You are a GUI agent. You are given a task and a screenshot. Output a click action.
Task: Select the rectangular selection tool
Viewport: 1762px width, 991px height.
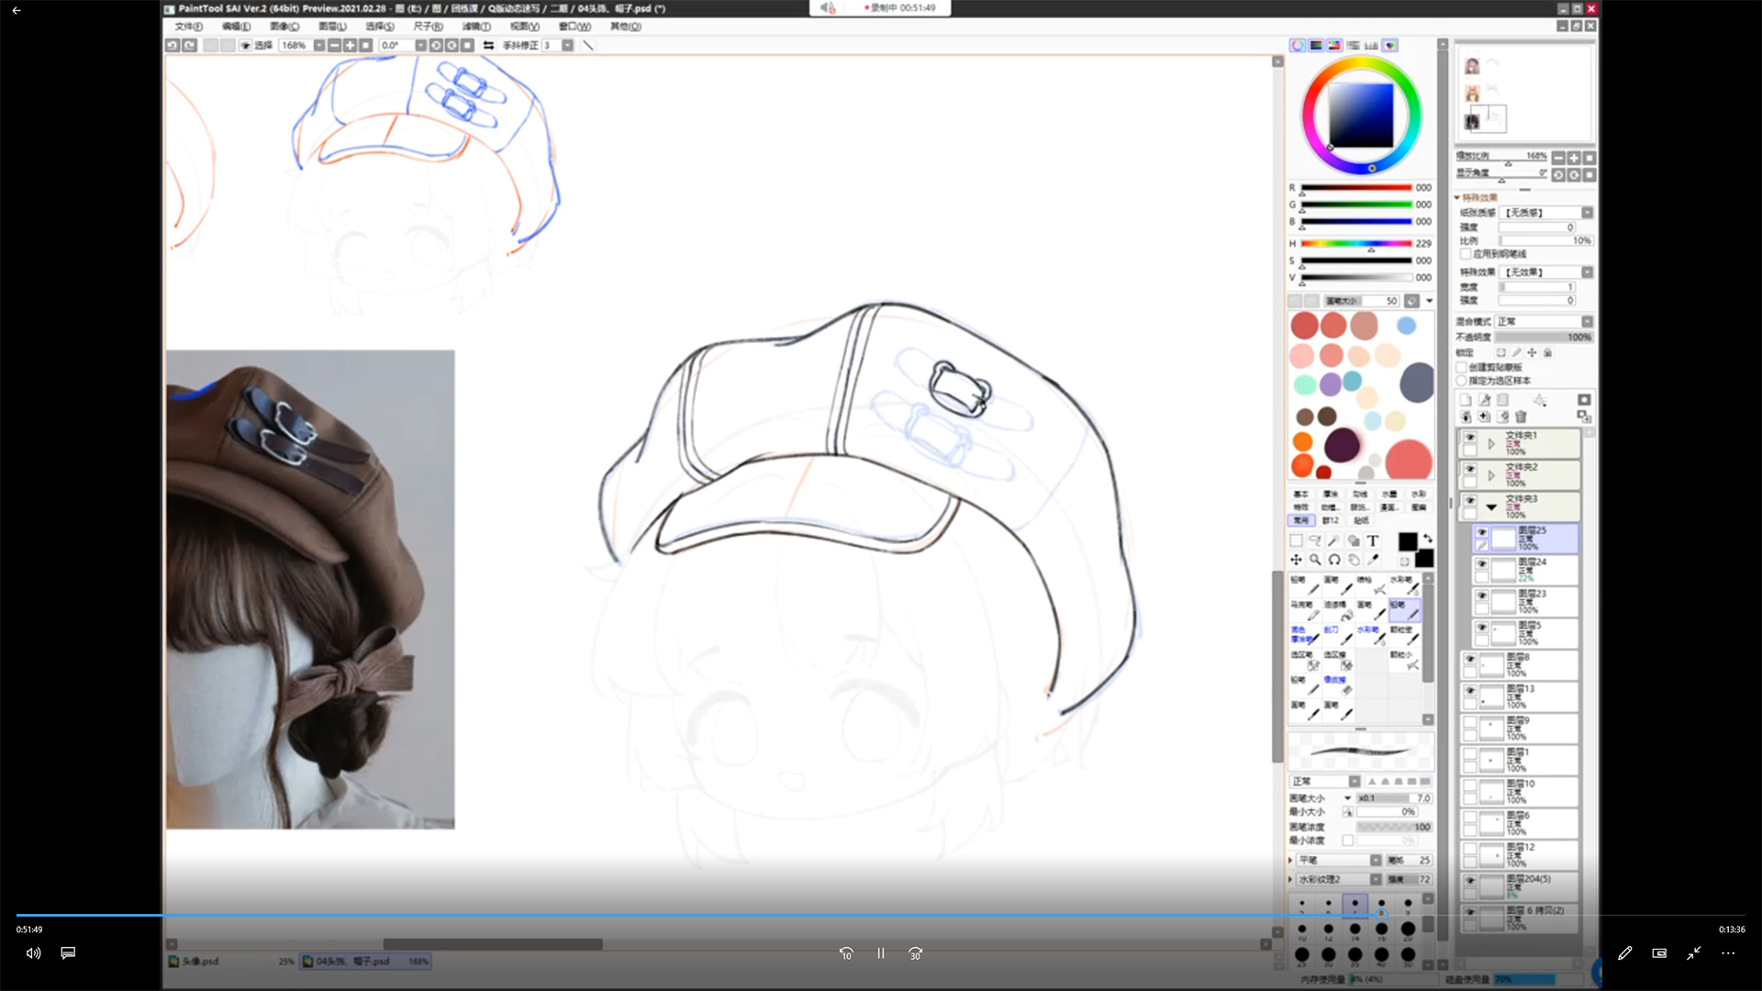pos(1296,541)
